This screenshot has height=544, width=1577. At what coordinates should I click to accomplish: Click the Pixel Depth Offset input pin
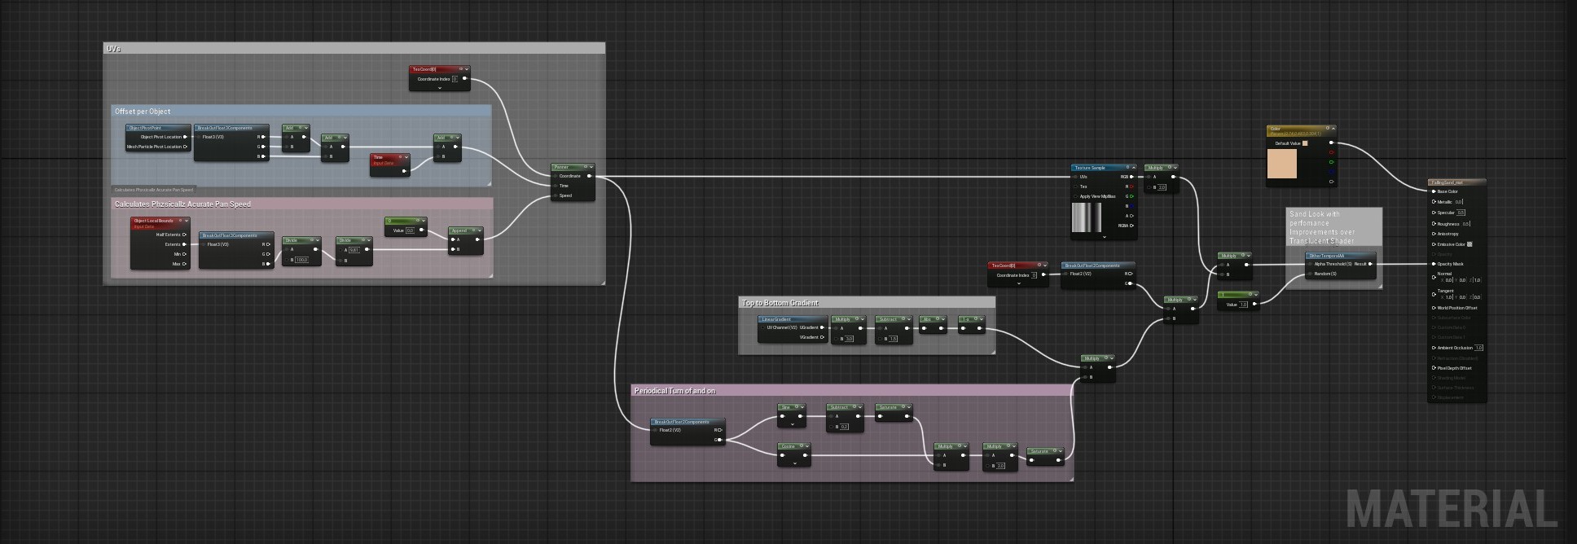point(1434,368)
